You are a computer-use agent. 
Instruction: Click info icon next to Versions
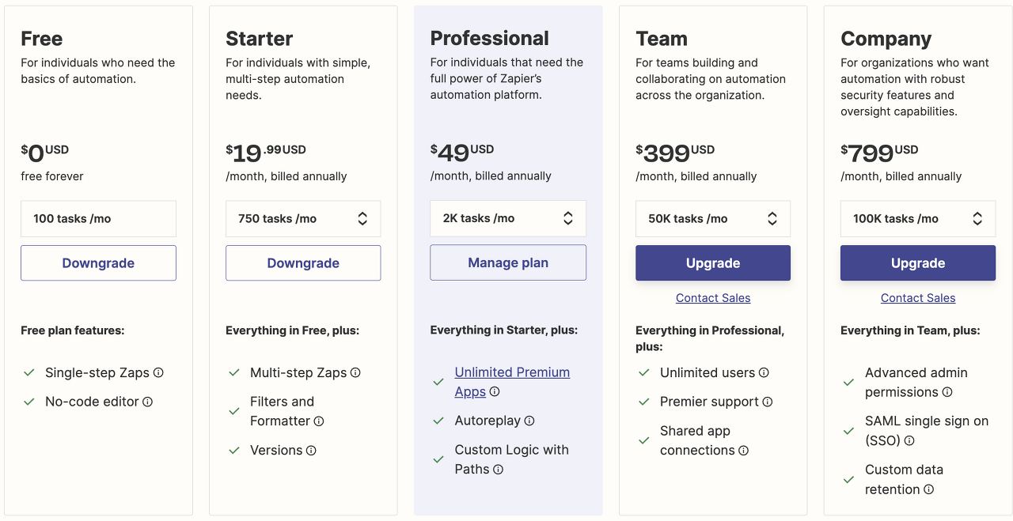pyautogui.click(x=311, y=451)
